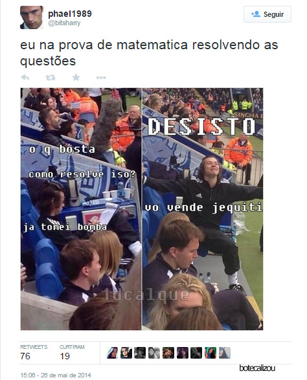This screenshot has height=380, width=307.
Task: Open the phael1989 display name link
Action: pyautogui.click(x=70, y=14)
